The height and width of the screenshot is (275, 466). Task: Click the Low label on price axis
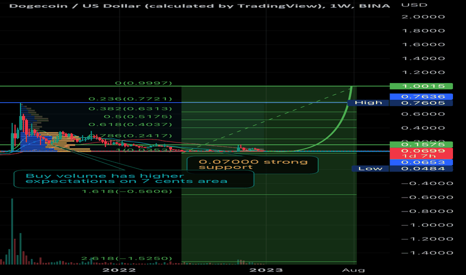click(x=370, y=169)
